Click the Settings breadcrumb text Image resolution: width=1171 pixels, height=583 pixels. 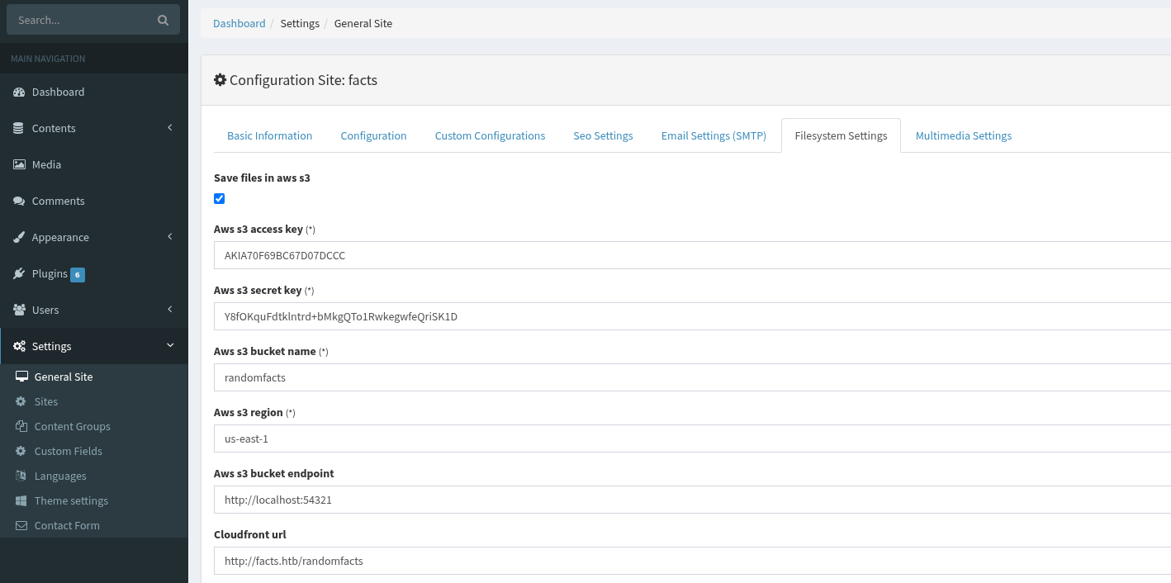pos(300,23)
